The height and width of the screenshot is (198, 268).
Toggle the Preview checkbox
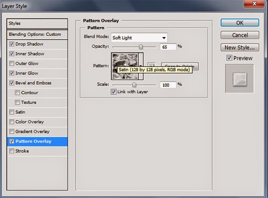coord(229,58)
